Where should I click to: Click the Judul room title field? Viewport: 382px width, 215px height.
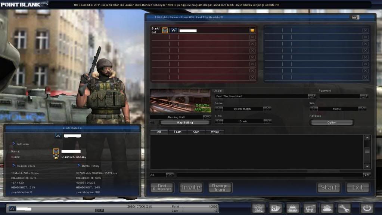261,96
